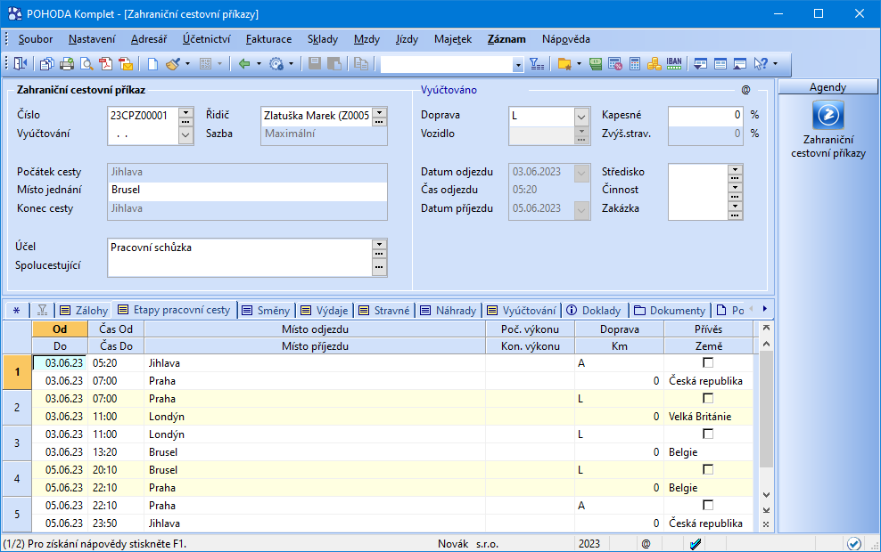Click the Číslo field 23CPZ00001
881x552 pixels.
pyautogui.click(x=144, y=116)
